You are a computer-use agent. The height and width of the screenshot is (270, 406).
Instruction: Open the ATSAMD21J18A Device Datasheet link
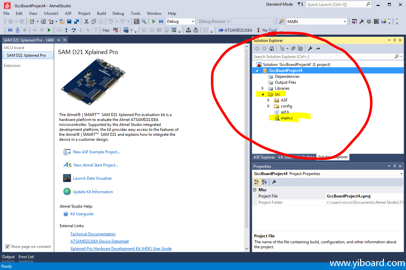coord(99,241)
